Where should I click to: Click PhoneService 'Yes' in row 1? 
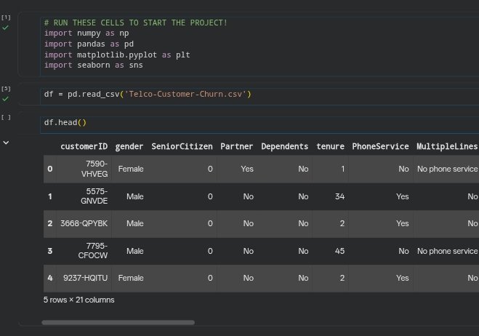pos(403,196)
